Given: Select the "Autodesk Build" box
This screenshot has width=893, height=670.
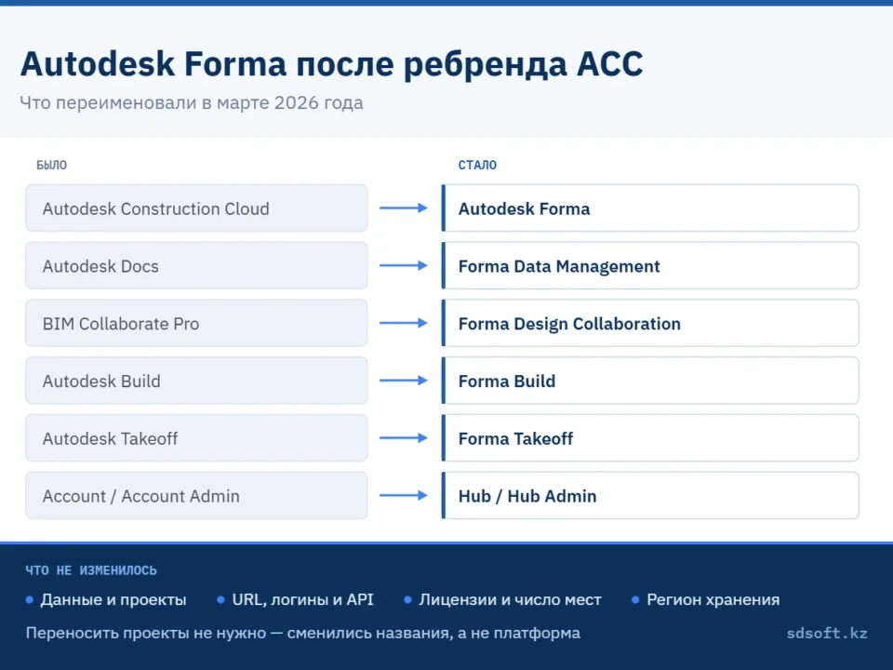Looking at the screenshot, I should pos(196,381).
